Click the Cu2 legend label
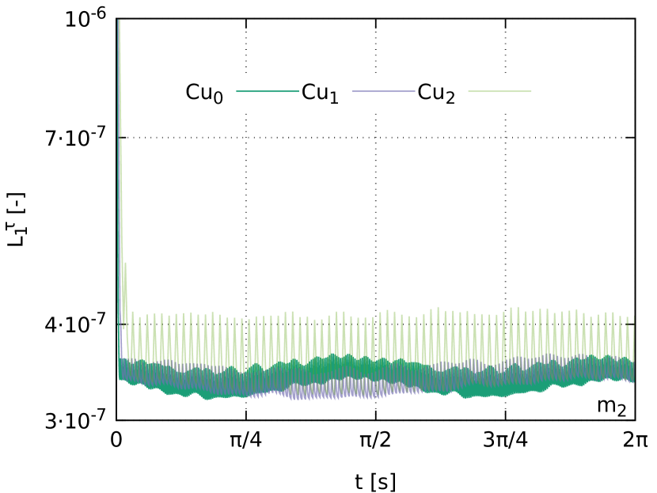Viewport: 657px width, 493px height. pyautogui.click(x=436, y=93)
